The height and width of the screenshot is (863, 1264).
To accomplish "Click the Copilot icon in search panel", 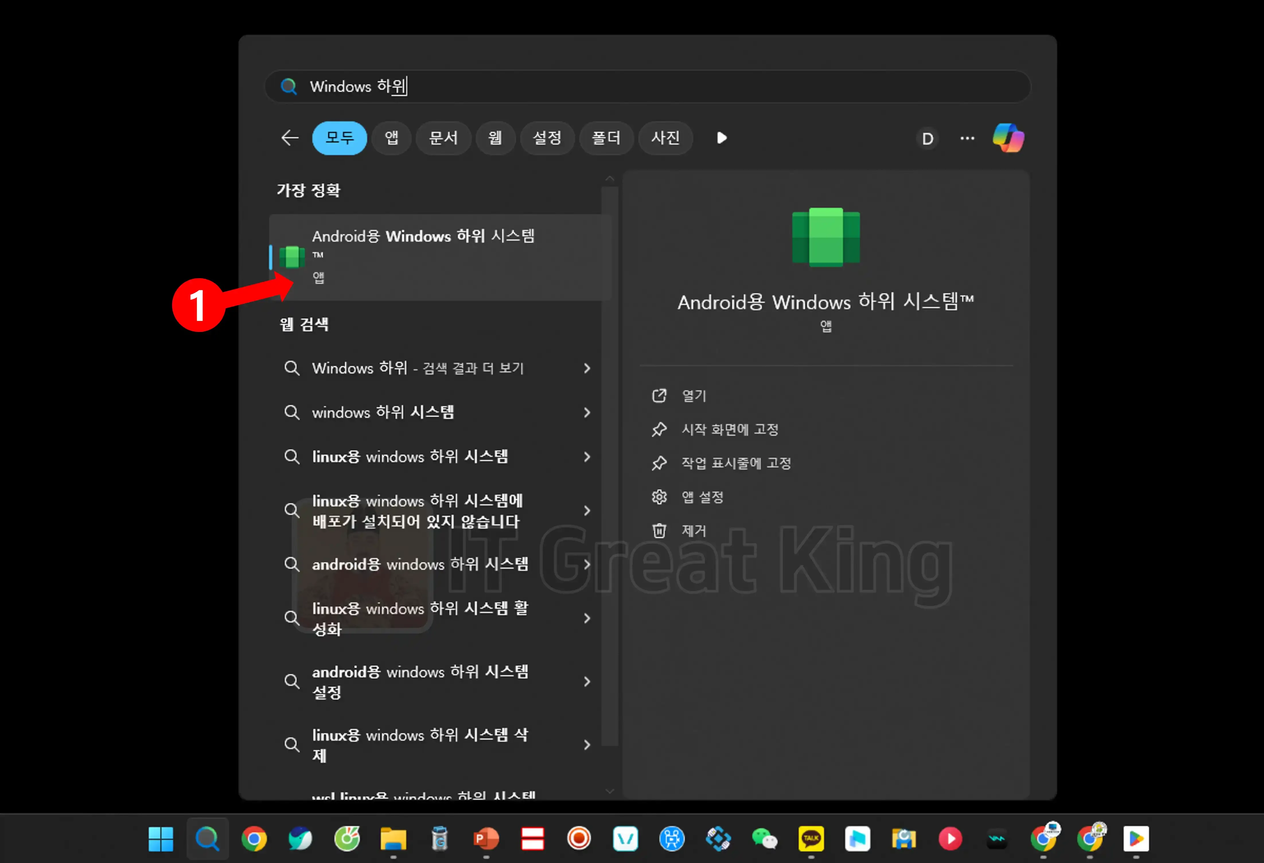I will (x=1008, y=138).
